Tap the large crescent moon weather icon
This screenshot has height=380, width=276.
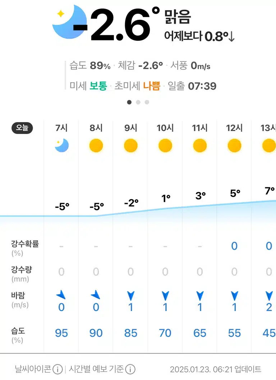coord(69,22)
